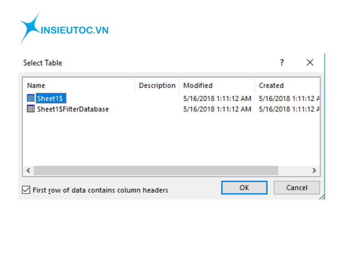Click the INSIEUTOC.VN star logo

30,28
